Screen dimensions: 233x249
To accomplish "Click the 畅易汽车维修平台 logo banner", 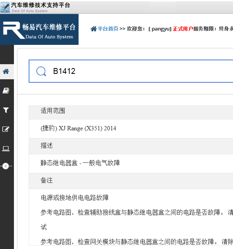I will click(39, 29).
